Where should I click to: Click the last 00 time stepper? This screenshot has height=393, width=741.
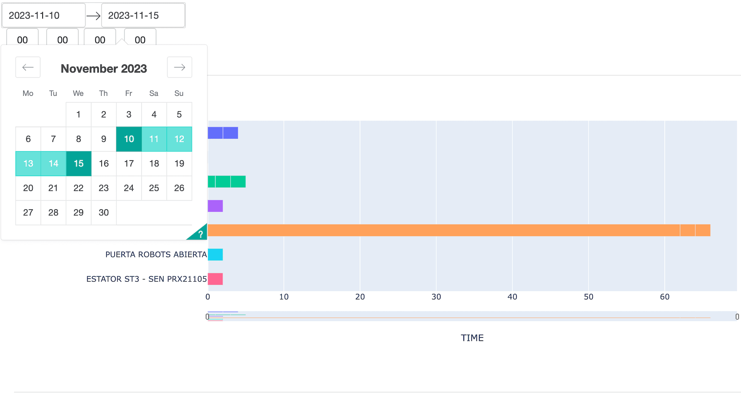tap(140, 40)
